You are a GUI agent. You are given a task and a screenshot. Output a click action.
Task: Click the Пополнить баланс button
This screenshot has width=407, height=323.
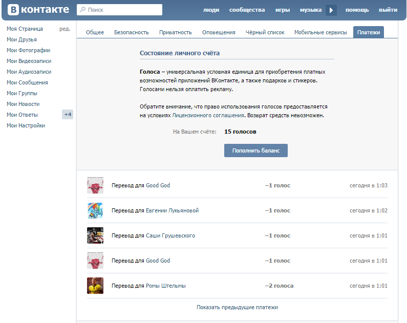[x=256, y=150]
